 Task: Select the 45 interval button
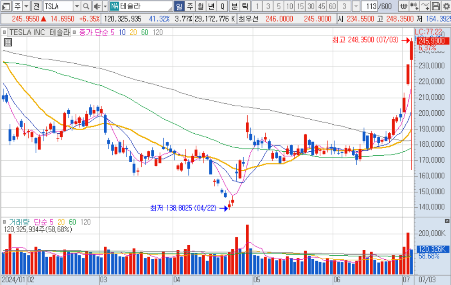pos(322,6)
